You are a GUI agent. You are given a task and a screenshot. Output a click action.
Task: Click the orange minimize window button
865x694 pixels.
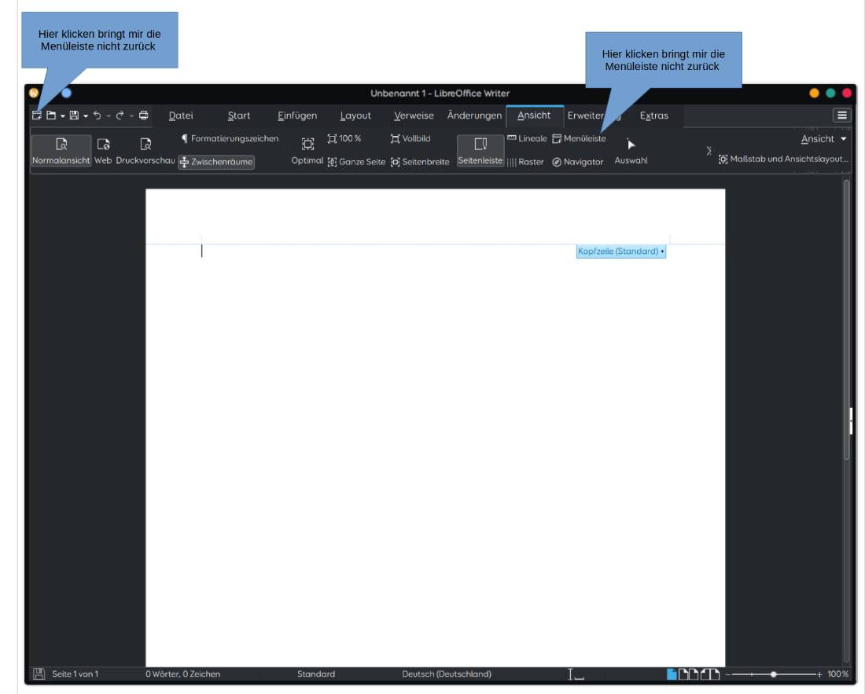click(814, 94)
